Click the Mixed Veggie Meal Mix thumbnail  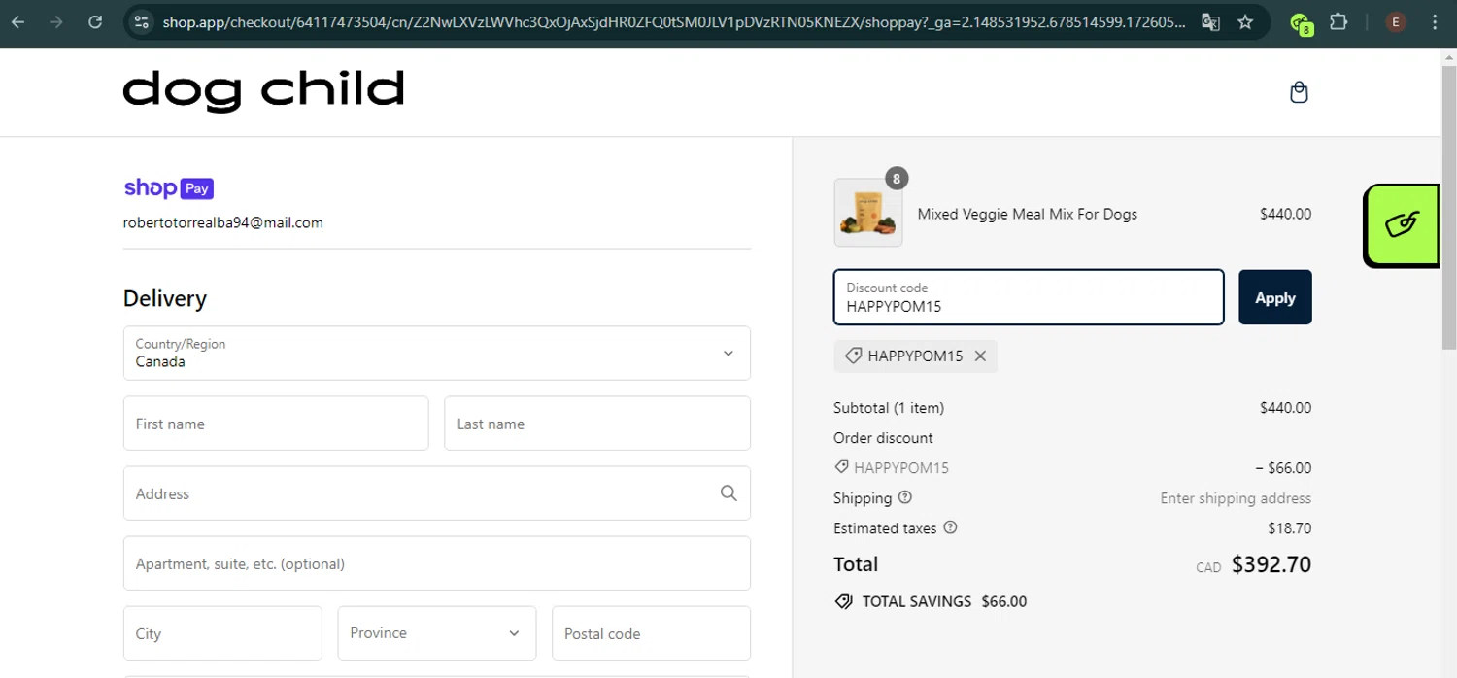click(868, 213)
